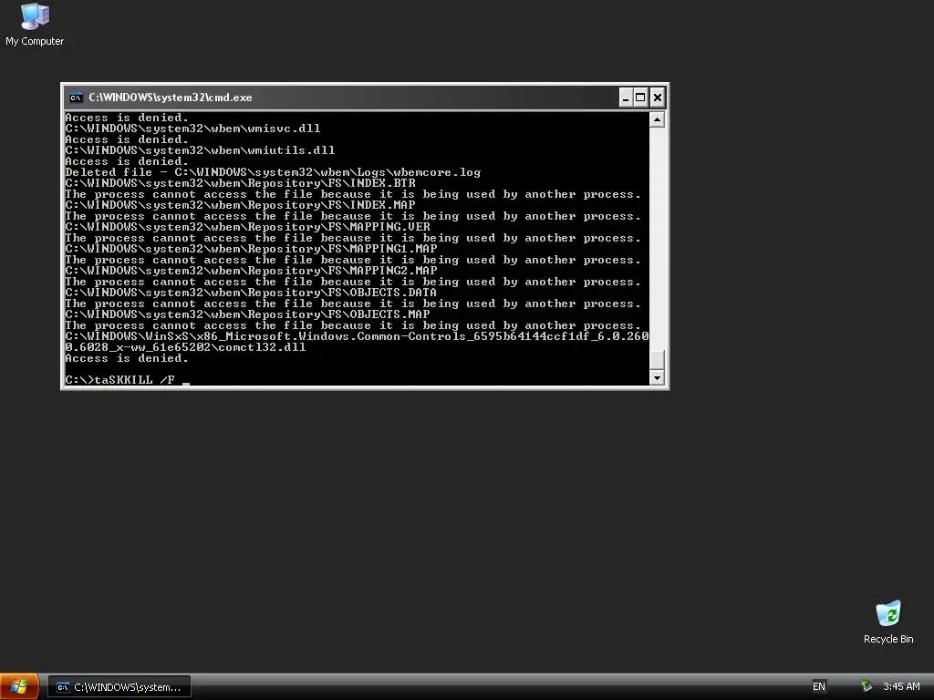The height and width of the screenshot is (700, 934).
Task: Maximize the cmd.exe window
Action: click(x=640, y=98)
